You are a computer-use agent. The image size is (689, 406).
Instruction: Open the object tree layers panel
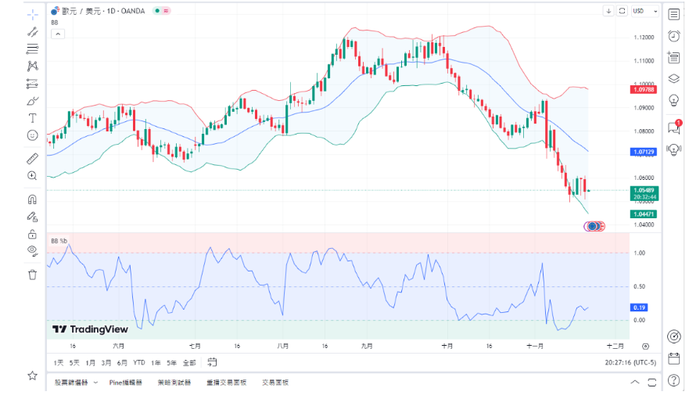click(x=673, y=79)
